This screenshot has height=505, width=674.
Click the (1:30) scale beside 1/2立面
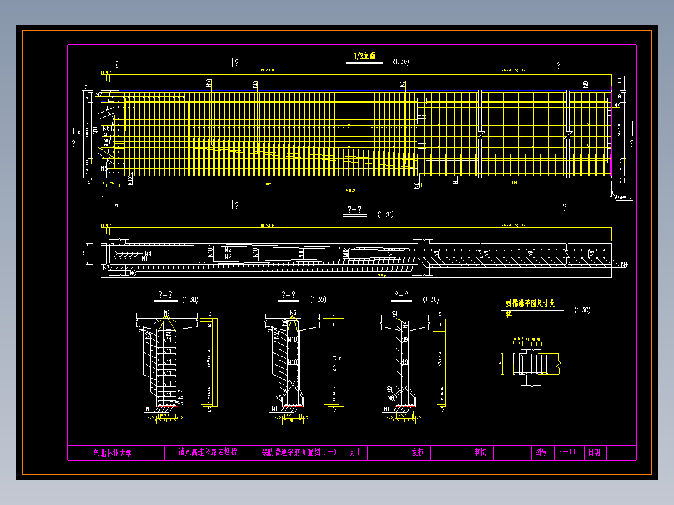401,62
